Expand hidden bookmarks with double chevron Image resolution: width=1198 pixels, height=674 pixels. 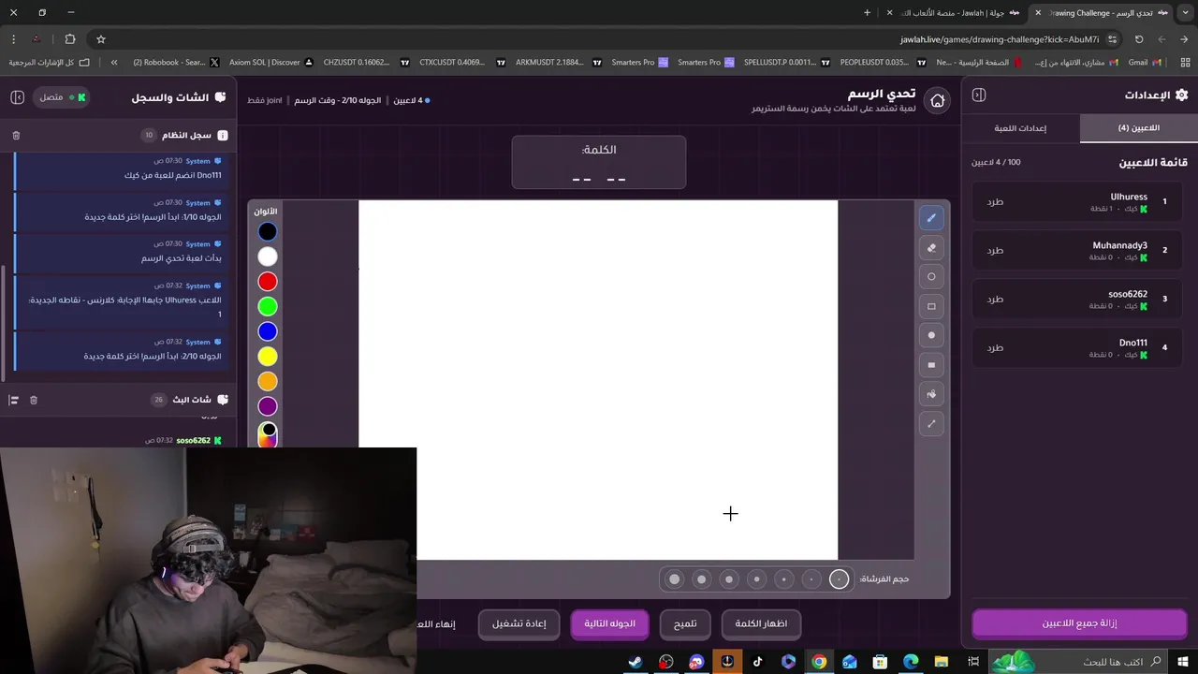pyautogui.click(x=114, y=63)
